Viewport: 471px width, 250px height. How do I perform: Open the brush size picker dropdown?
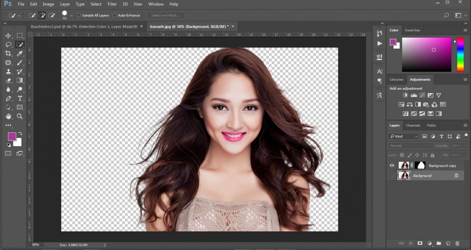click(71, 16)
